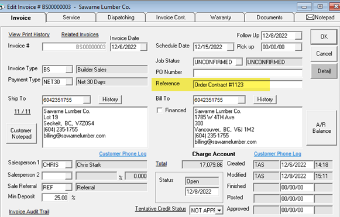The height and width of the screenshot is (217, 340).
Task: Open Invoice Type lookup button
Action: coord(69,70)
